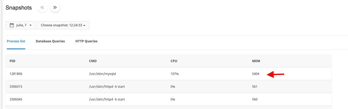Click the PID column header
The height and width of the screenshot is (109, 348).
(x=13, y=61)
